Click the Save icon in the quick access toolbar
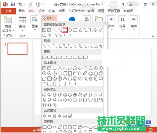The width and height of the screenshot is (157, 133). point(13,4)
